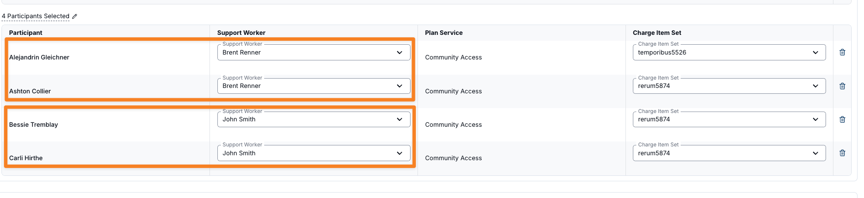The height and width of the screenshot is (198, 864).
Task: Expand Charge Item Set for Carli Hirthe
Action: click(729, 153)
